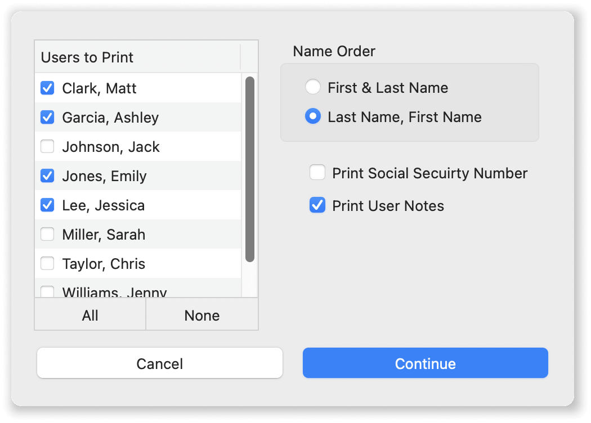Click the blue Continue button
Image resolution: width=591 pixels, height=423 pixels.
click(x=425, y=363)
